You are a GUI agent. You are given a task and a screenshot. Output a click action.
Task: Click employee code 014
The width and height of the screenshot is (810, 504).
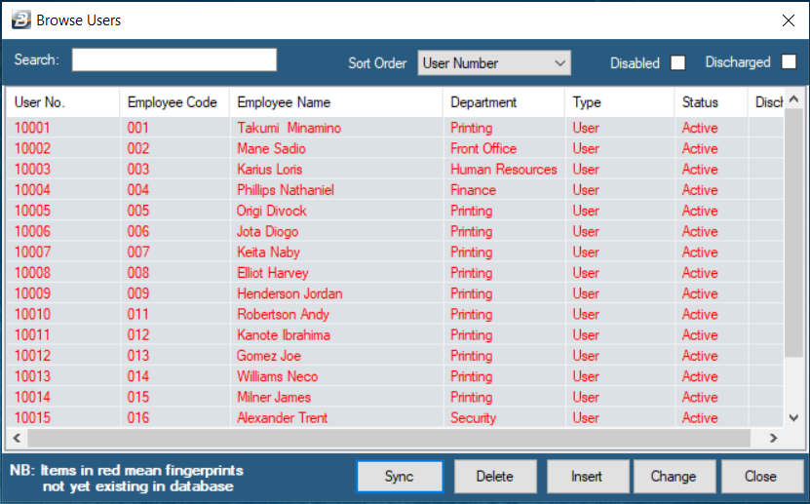138,376
